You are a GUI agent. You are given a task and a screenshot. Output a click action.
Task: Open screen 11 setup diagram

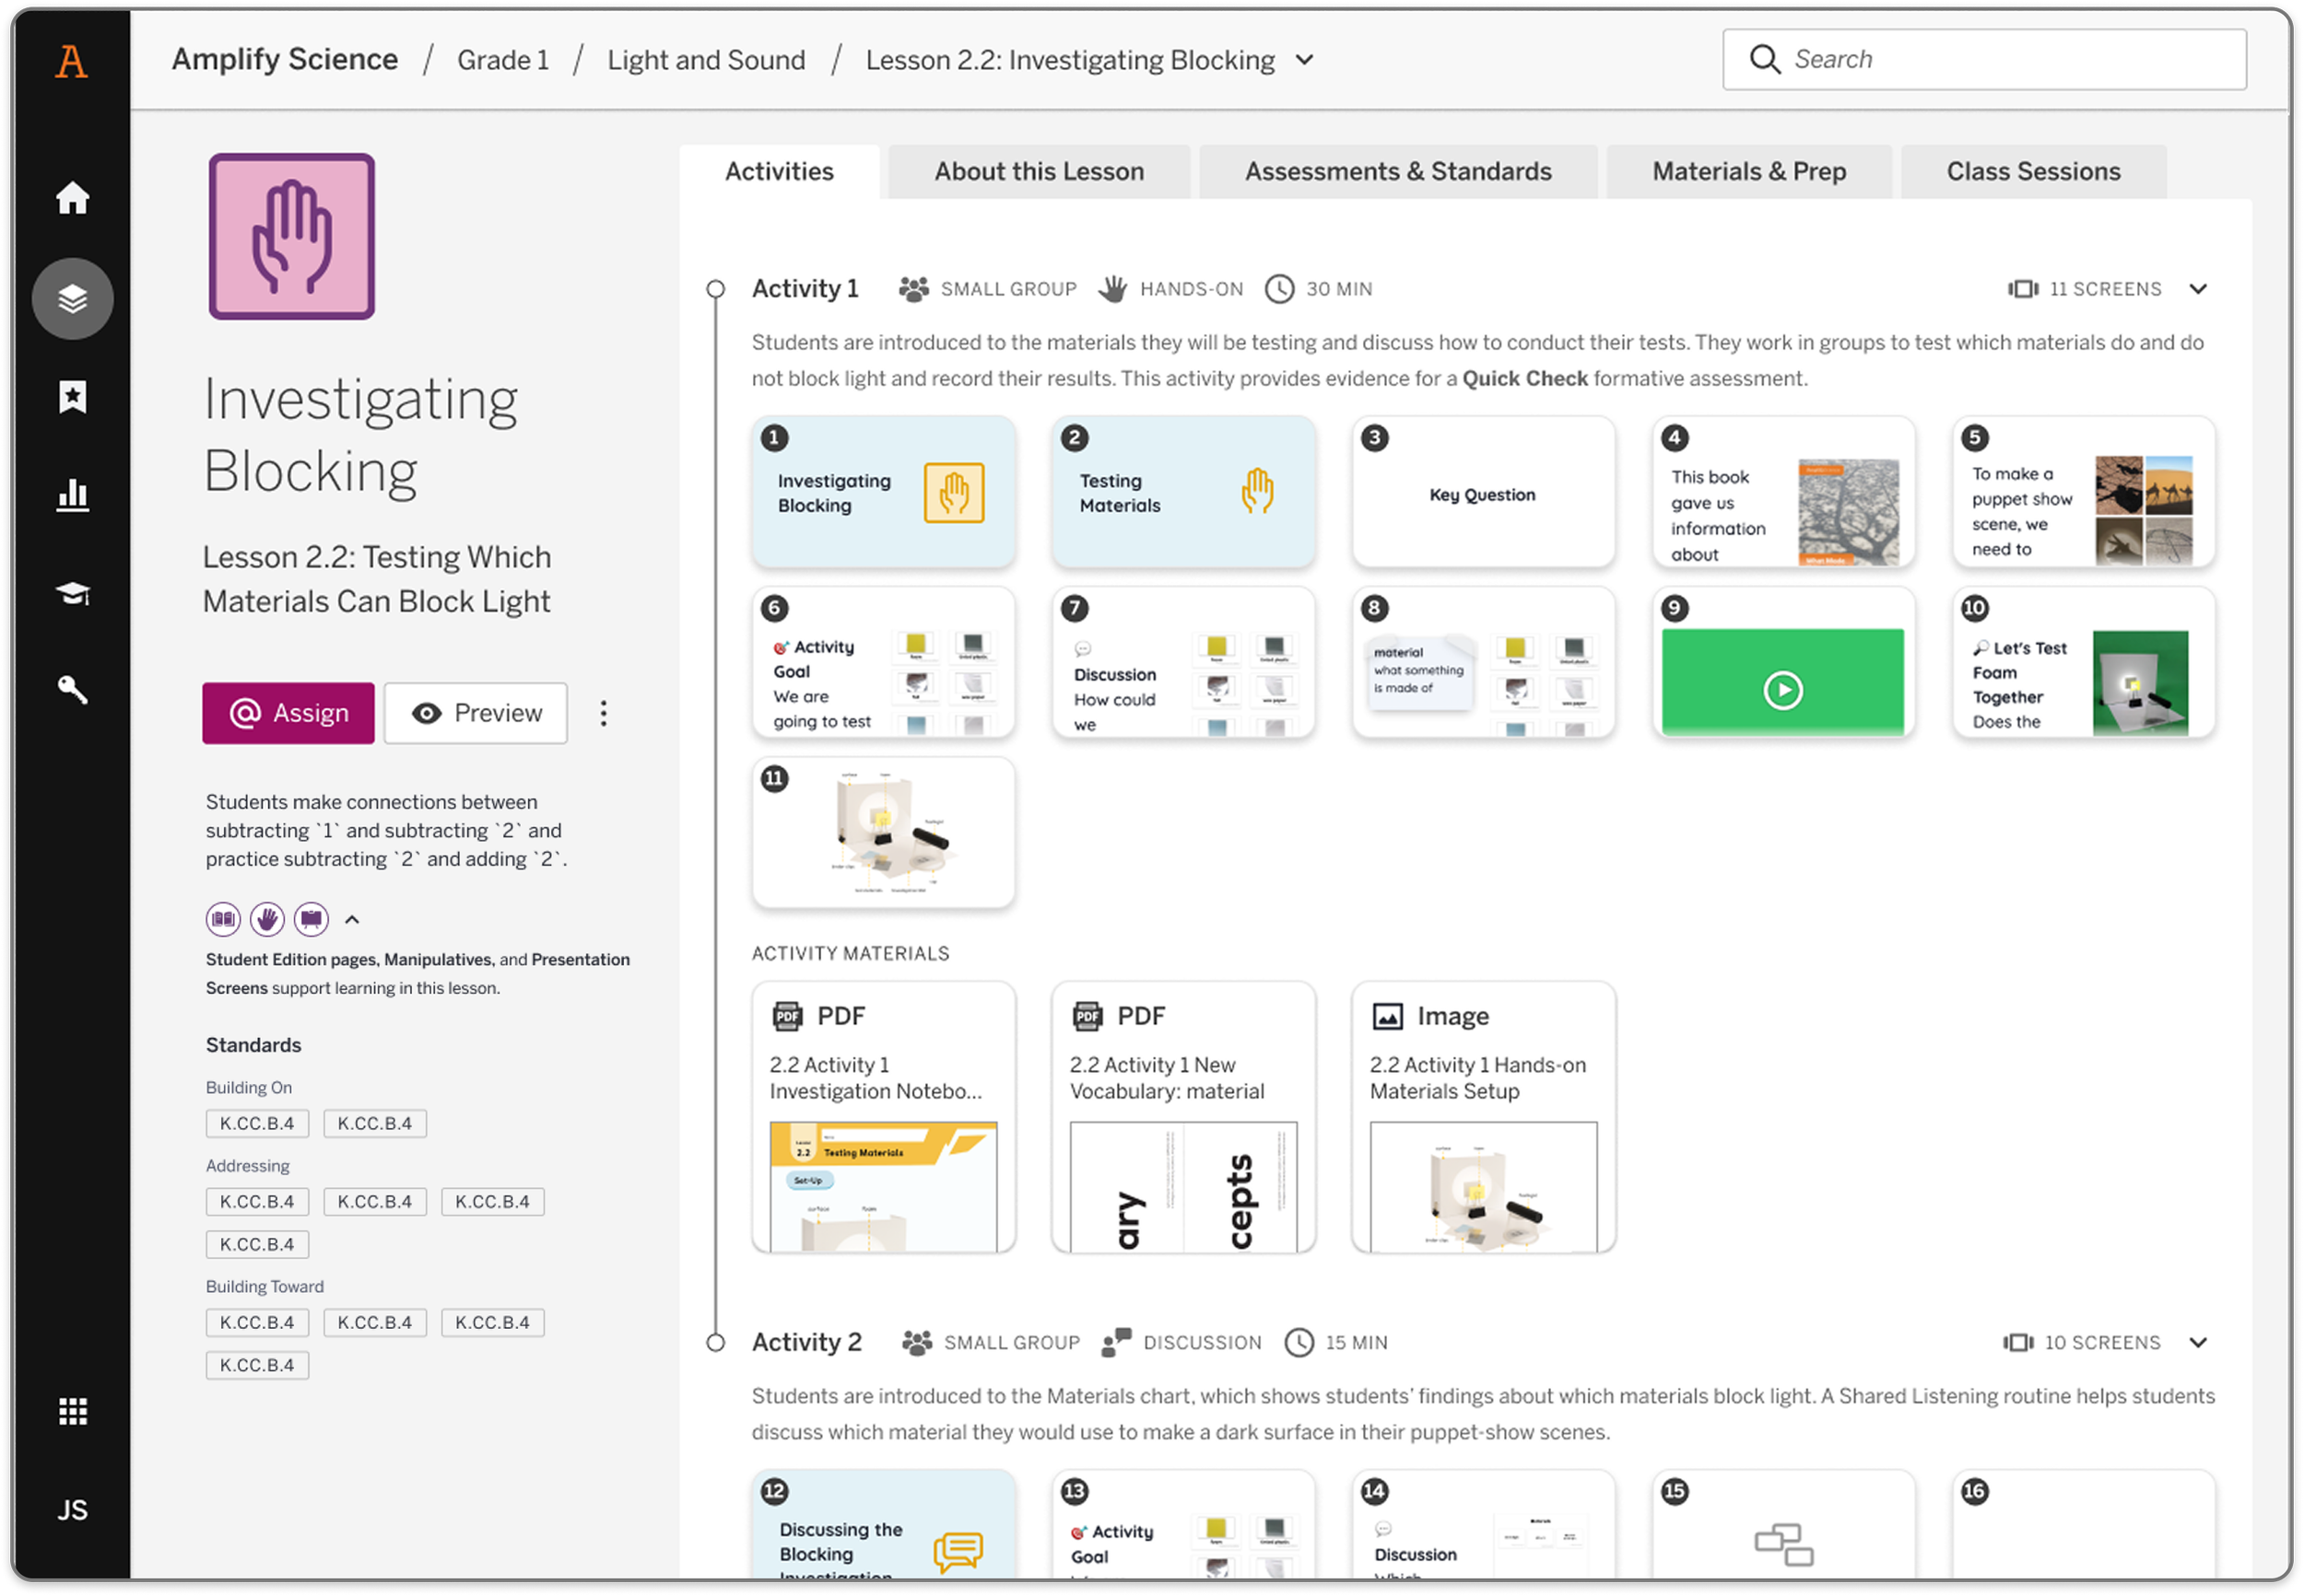click(x=885, y=833)
